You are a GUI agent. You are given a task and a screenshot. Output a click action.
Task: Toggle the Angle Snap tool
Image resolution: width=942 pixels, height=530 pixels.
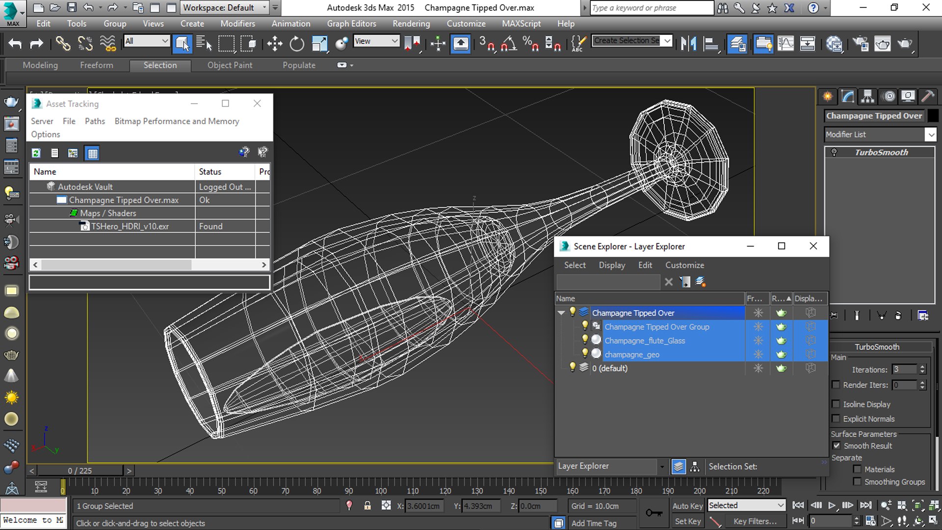click(509, 44)
